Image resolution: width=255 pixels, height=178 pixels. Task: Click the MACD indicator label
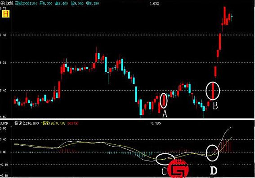(x=4, y=123)
